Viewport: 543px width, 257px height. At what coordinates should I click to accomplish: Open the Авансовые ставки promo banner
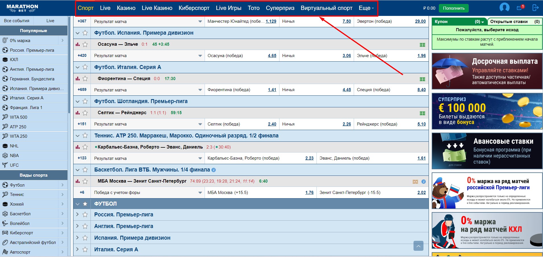coord(487,151)
